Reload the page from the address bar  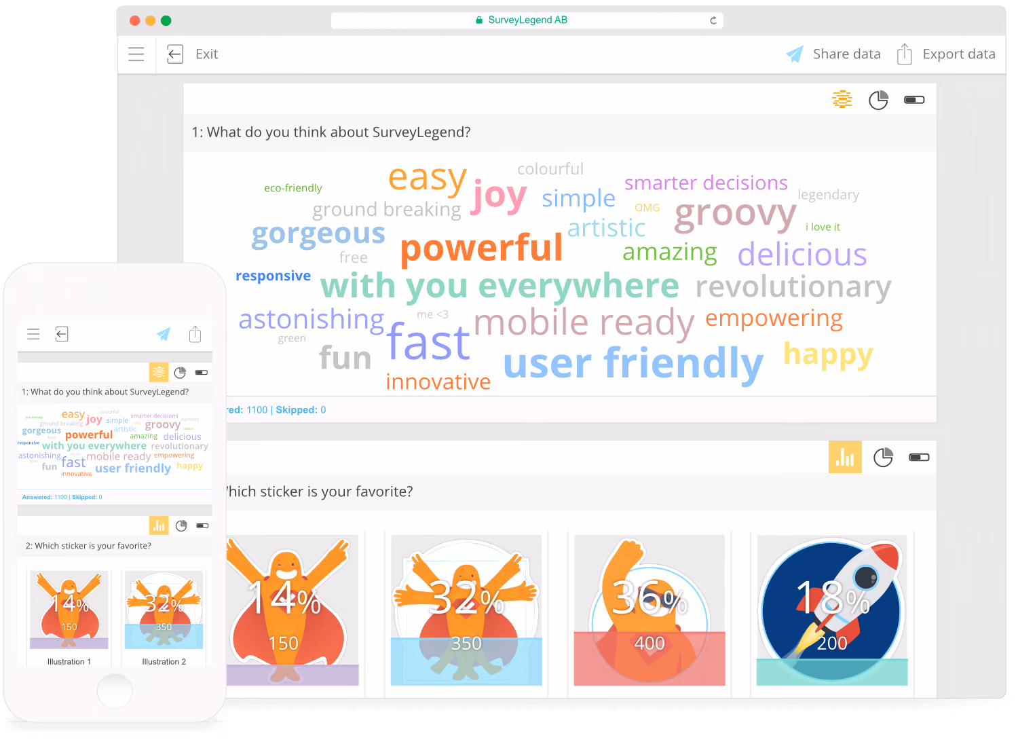713,20
